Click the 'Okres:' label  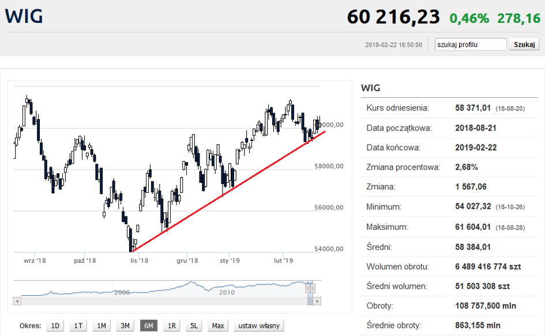[x=30, y=326]
